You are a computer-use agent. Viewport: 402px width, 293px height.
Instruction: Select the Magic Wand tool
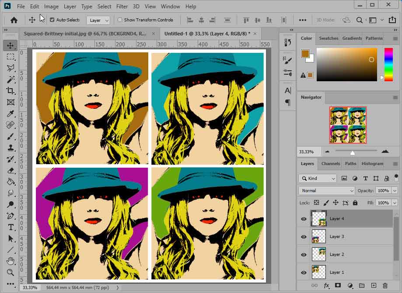(x=10, y=79)
